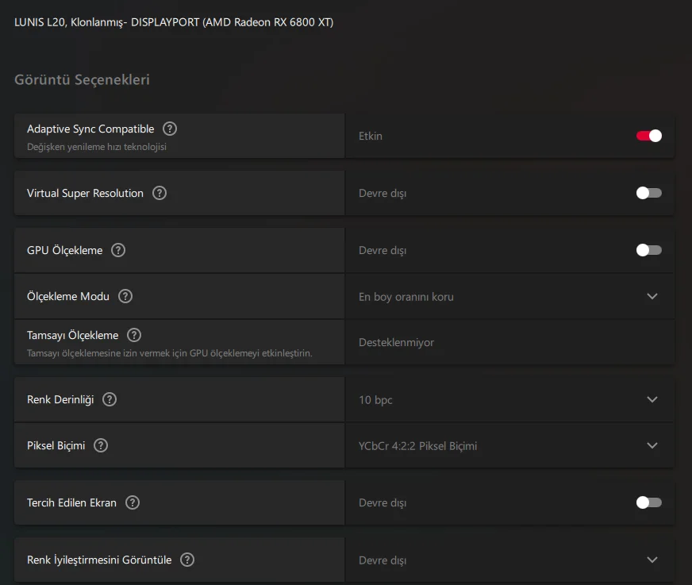This screenshot has height=585, width=692.
Task: Show help for Renk İyileştirmesini Görüntüle
Action: 187,560
